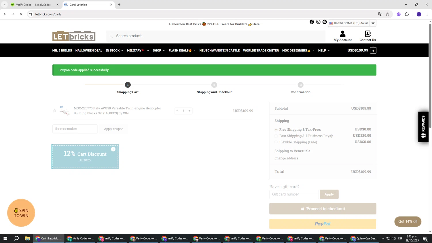Viewport: 432px width, 243px height.
Task: Click the coupon code input field
Action: coord(75,129)
